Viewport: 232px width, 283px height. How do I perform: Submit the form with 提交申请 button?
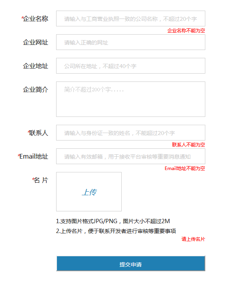click(130, 264)
